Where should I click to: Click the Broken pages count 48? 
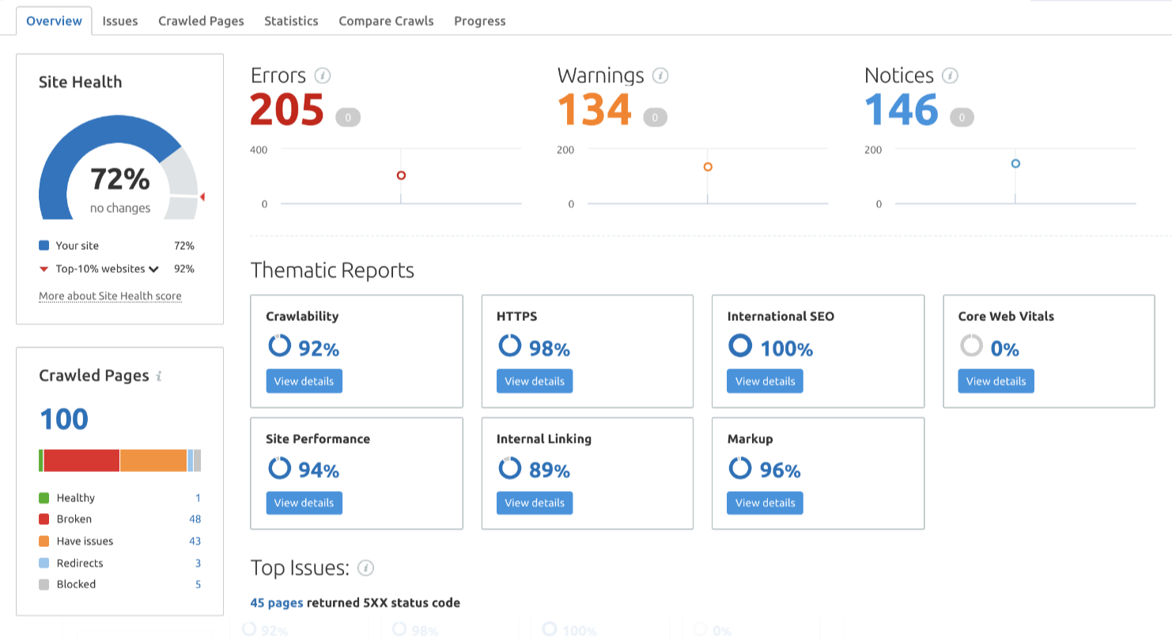point(195,519)
